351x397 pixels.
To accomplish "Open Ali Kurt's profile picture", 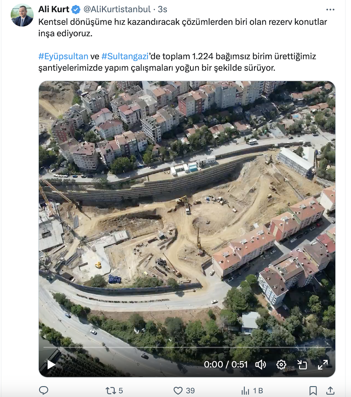I will pyautogui.click(x=22, y=15).
